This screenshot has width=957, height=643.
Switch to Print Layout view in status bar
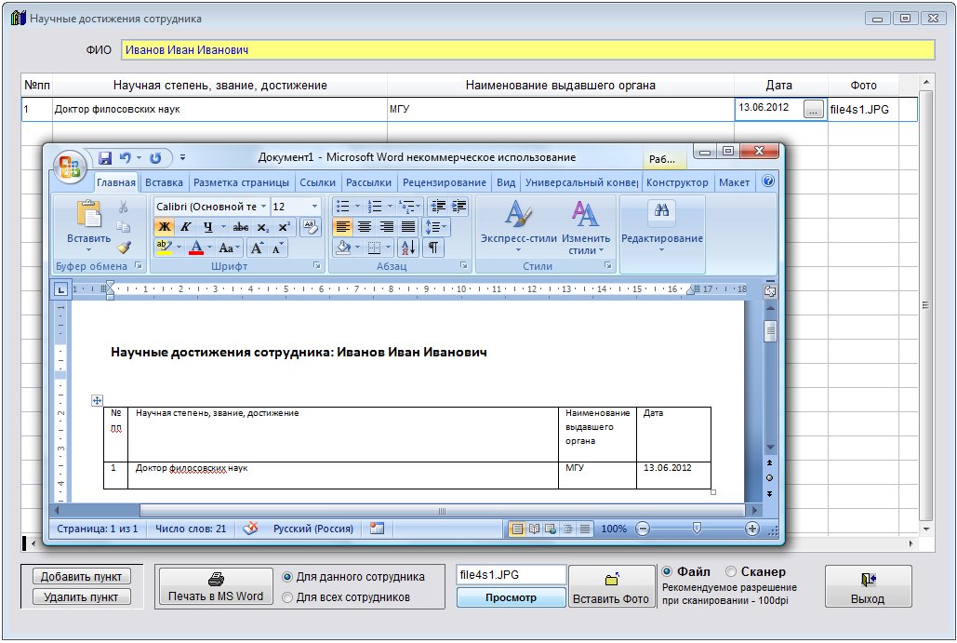pos(517,529)
